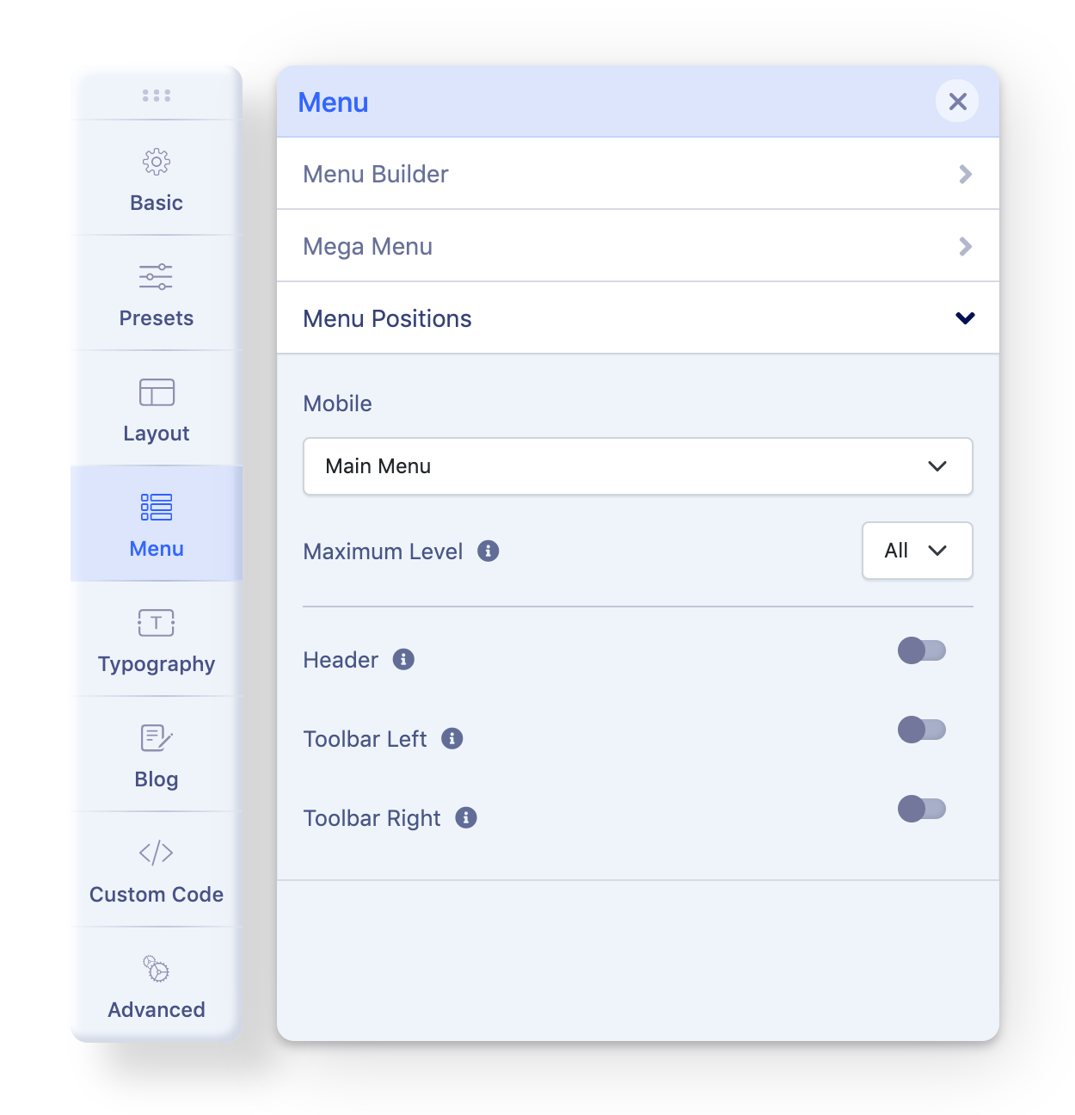The image size is (1075, 1115).
Task: Expand the Menu Builder row
Action: 638,174
